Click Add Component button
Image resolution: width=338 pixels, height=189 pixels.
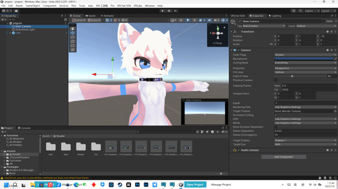tap(284, 157)
